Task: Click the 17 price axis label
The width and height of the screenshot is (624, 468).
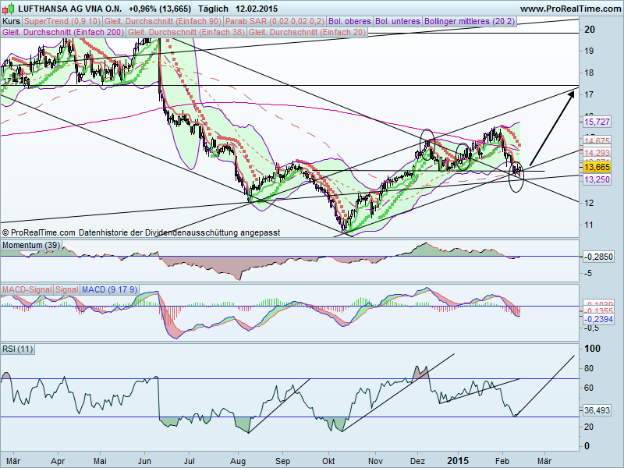Action: [590, 94]
